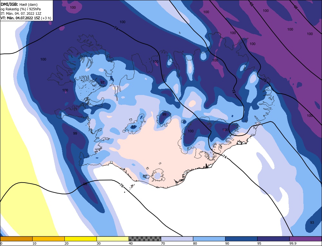Click the legend tick label '20'
The image size is (322, 246).
pyautogui.click(x=66, y=243)
